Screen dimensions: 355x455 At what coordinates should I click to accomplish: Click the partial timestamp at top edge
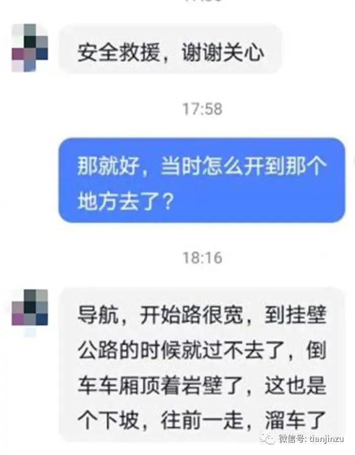coord(202,1)
